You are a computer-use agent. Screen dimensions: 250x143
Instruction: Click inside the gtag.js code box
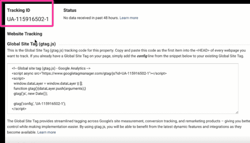click(x=123, y=88)
